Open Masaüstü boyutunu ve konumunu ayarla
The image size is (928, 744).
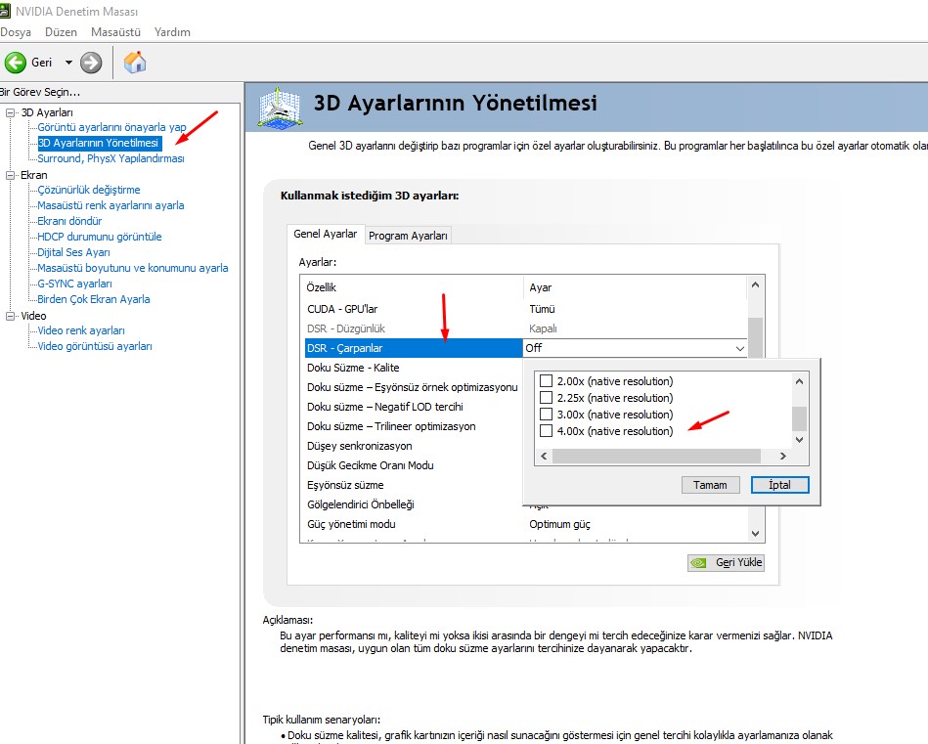point(133,268)
